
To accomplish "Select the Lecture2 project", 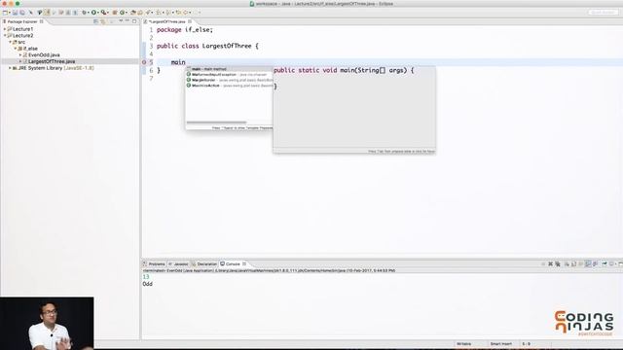I will click(22, 35).
